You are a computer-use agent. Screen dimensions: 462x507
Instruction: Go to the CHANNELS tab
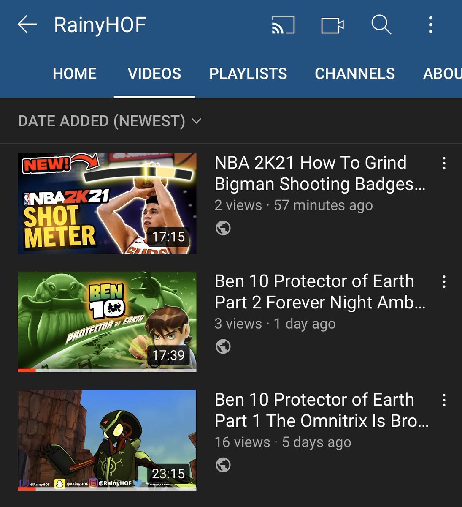click(x=355, y=74)
